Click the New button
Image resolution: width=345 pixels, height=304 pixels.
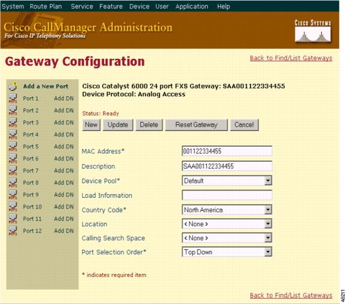(x=91, y=125)
